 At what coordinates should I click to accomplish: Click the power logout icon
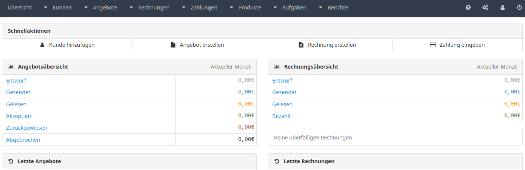[x=519, y=8]
